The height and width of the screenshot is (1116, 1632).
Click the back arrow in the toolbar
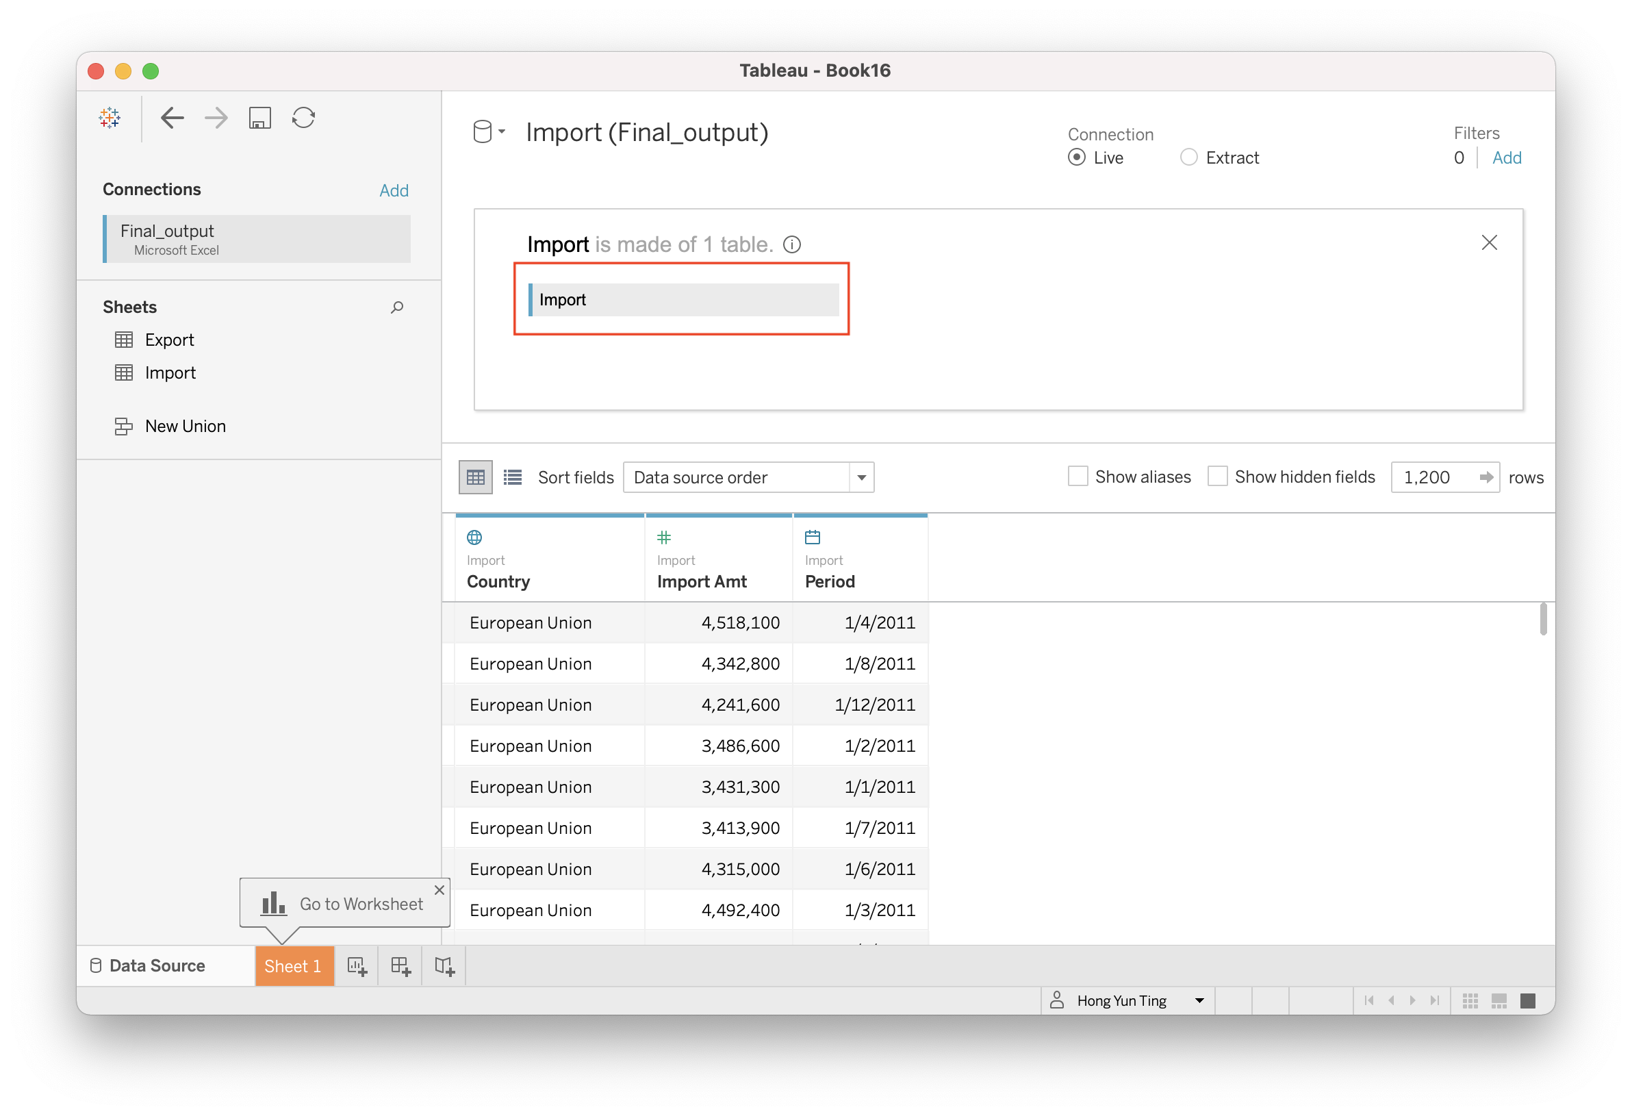coord(172,117)
